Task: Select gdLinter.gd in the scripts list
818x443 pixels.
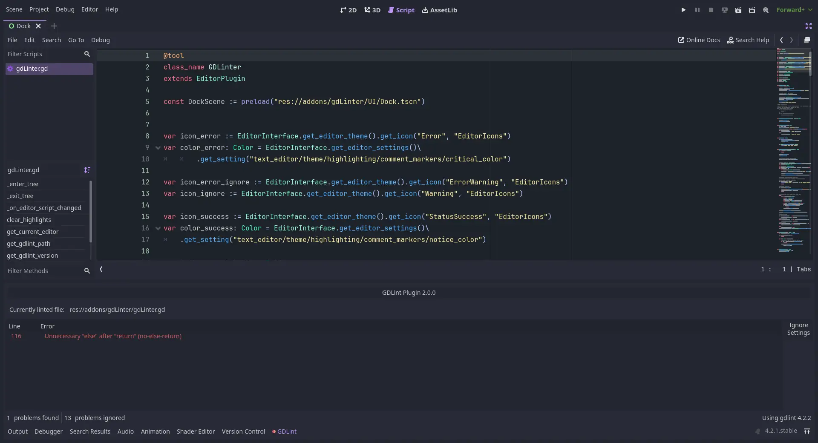Action: click(49, 69)
